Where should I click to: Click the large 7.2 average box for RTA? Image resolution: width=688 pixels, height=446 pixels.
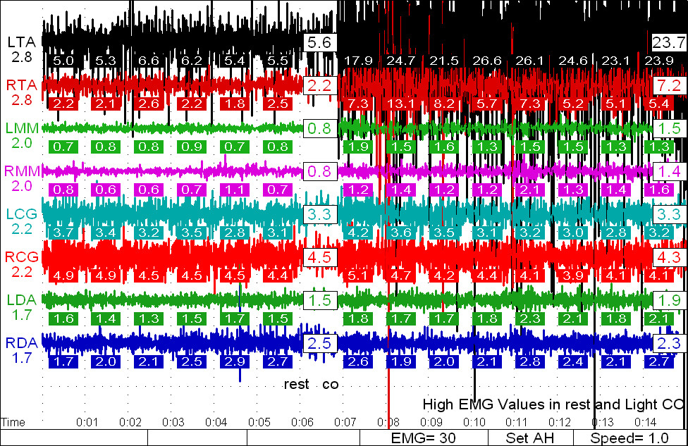click(x=669, y=85)
